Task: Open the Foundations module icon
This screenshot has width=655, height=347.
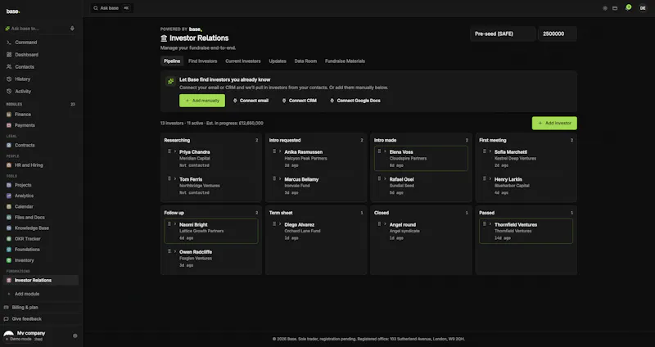Action: [x=9, y=250]
